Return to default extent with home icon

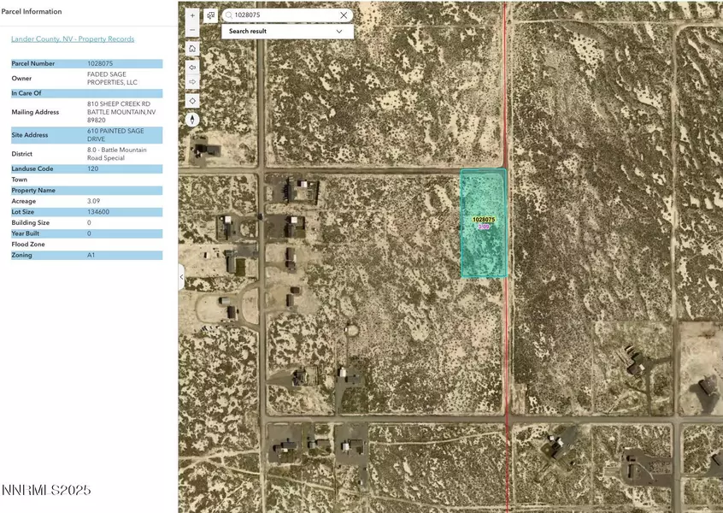click(x=191, y=49)
